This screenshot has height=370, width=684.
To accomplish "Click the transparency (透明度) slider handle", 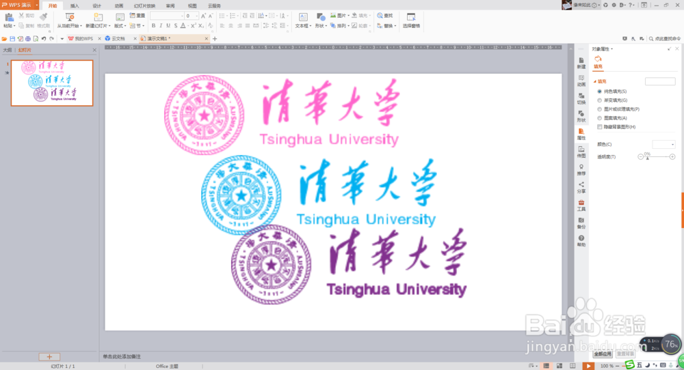I will coord(647,158).
